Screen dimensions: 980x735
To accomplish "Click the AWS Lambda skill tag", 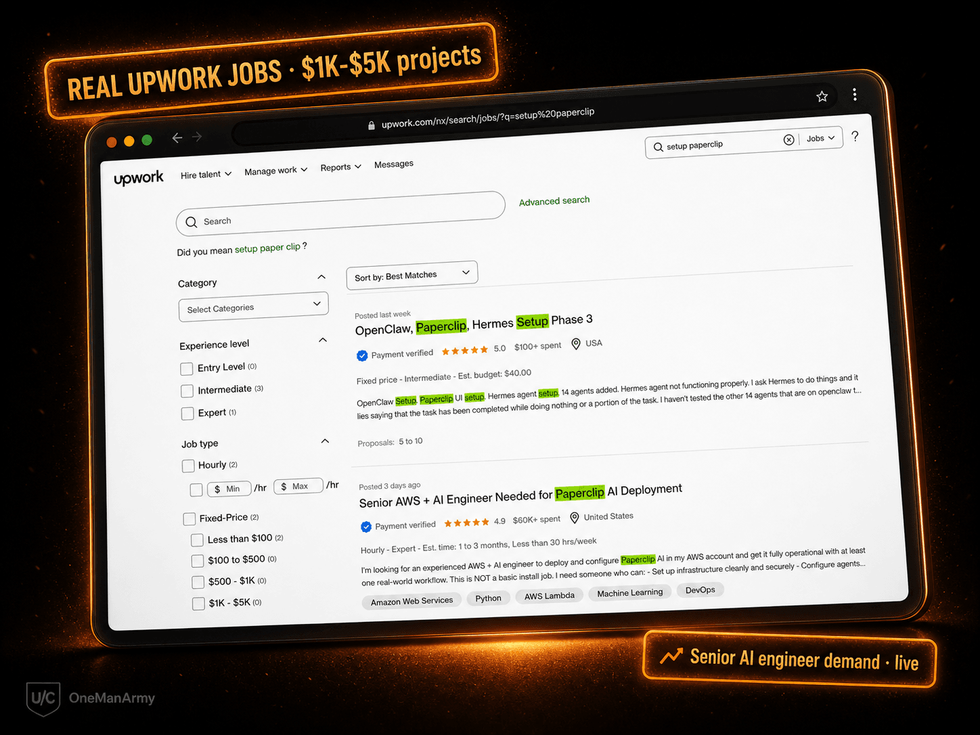I will pyautogui.click(x=549, y=596).
